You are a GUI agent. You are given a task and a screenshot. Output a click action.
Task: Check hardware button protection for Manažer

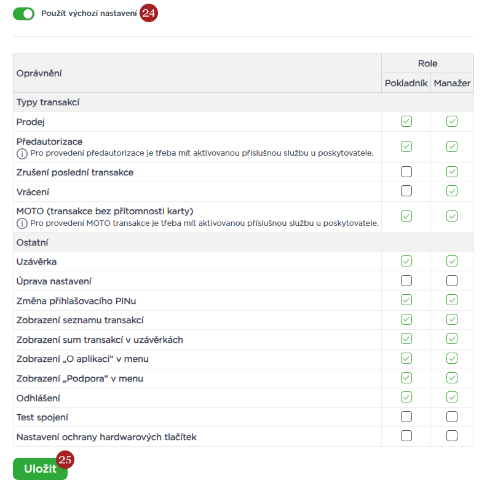click(452, 436)
